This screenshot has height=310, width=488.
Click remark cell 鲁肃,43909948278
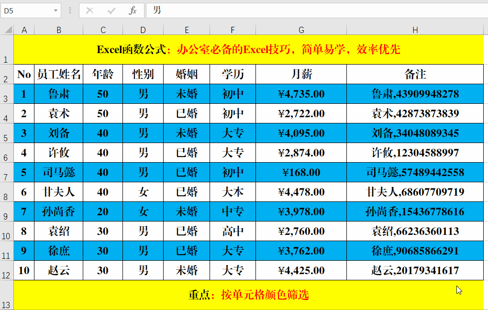pyautogui.click(x=415, y=94)
